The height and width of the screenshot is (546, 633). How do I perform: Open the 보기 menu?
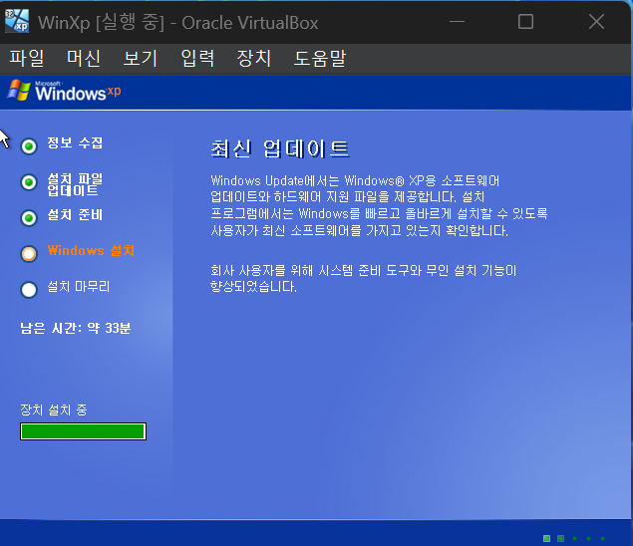click(141, 59)
